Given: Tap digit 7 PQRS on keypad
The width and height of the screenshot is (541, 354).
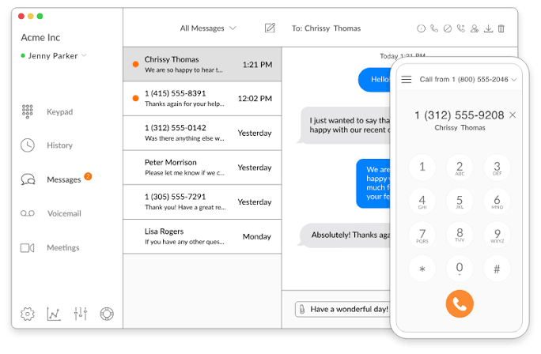Looking at the screenshot, I should coord(422,235).
